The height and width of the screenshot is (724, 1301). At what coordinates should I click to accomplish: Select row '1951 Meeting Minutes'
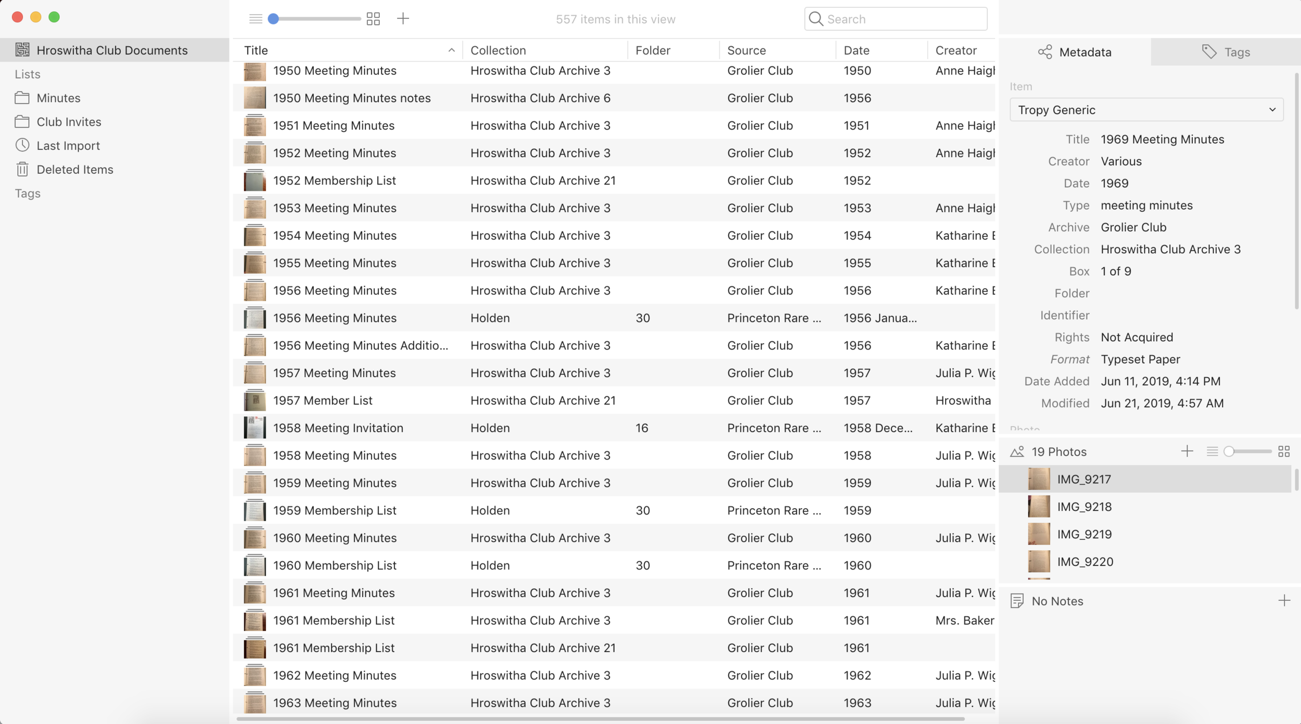[614, 125]
